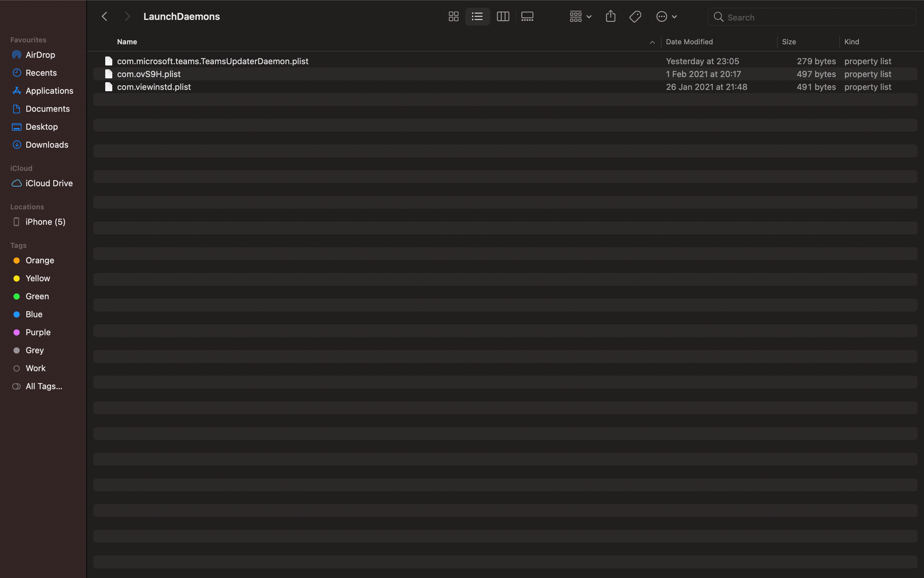
Task: Switch to gallery view
Action: click(x=527, y=16)
